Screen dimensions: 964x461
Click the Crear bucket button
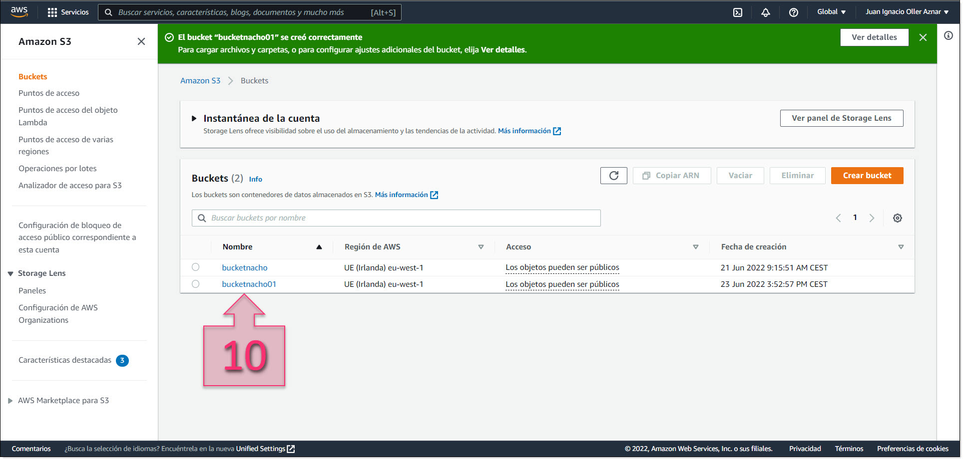click(867, 176)
